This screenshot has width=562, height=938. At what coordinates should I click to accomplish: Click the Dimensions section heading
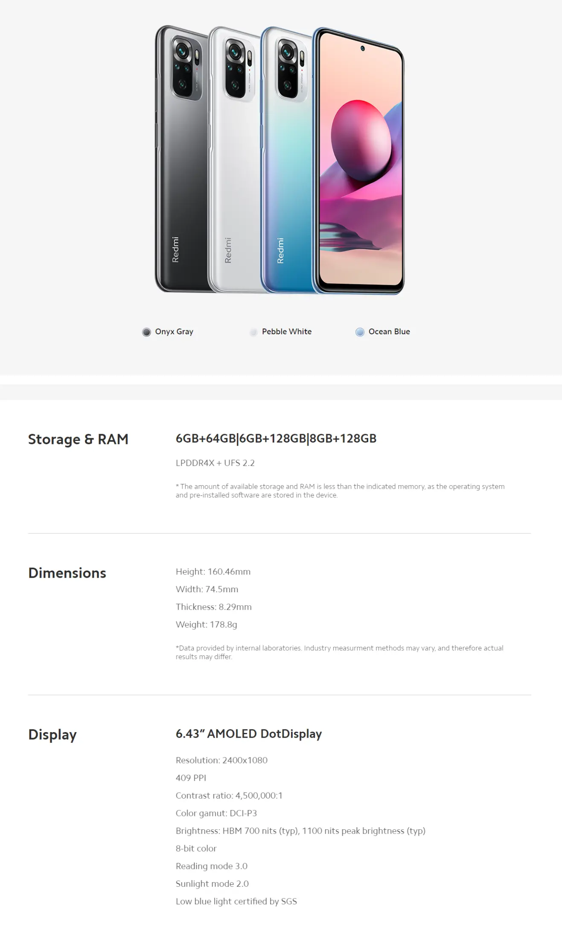coord(67,573)
